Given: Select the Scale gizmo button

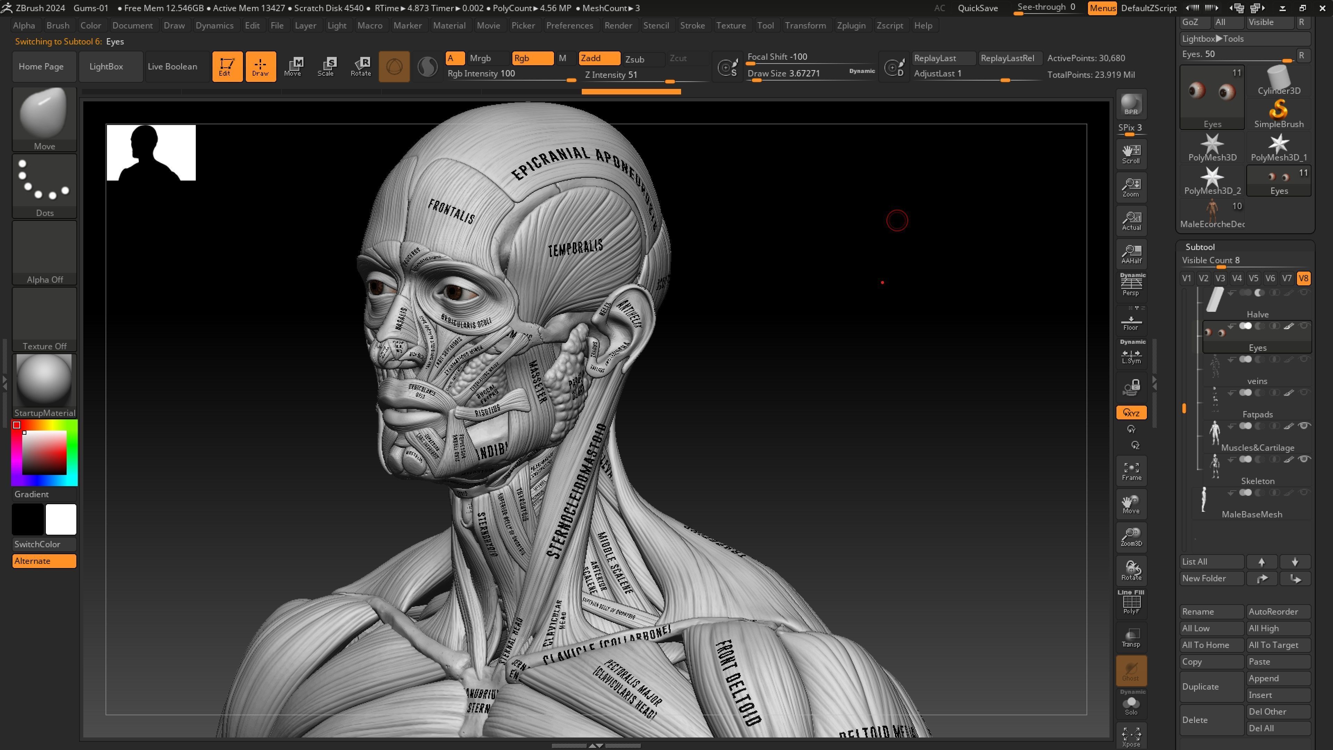Looking at the screenshot, I should 327,66.
